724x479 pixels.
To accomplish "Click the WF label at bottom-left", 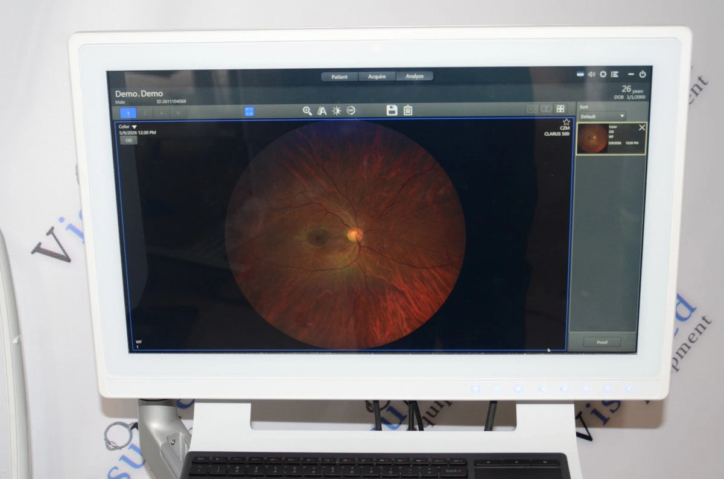I will tap(138, 342).
